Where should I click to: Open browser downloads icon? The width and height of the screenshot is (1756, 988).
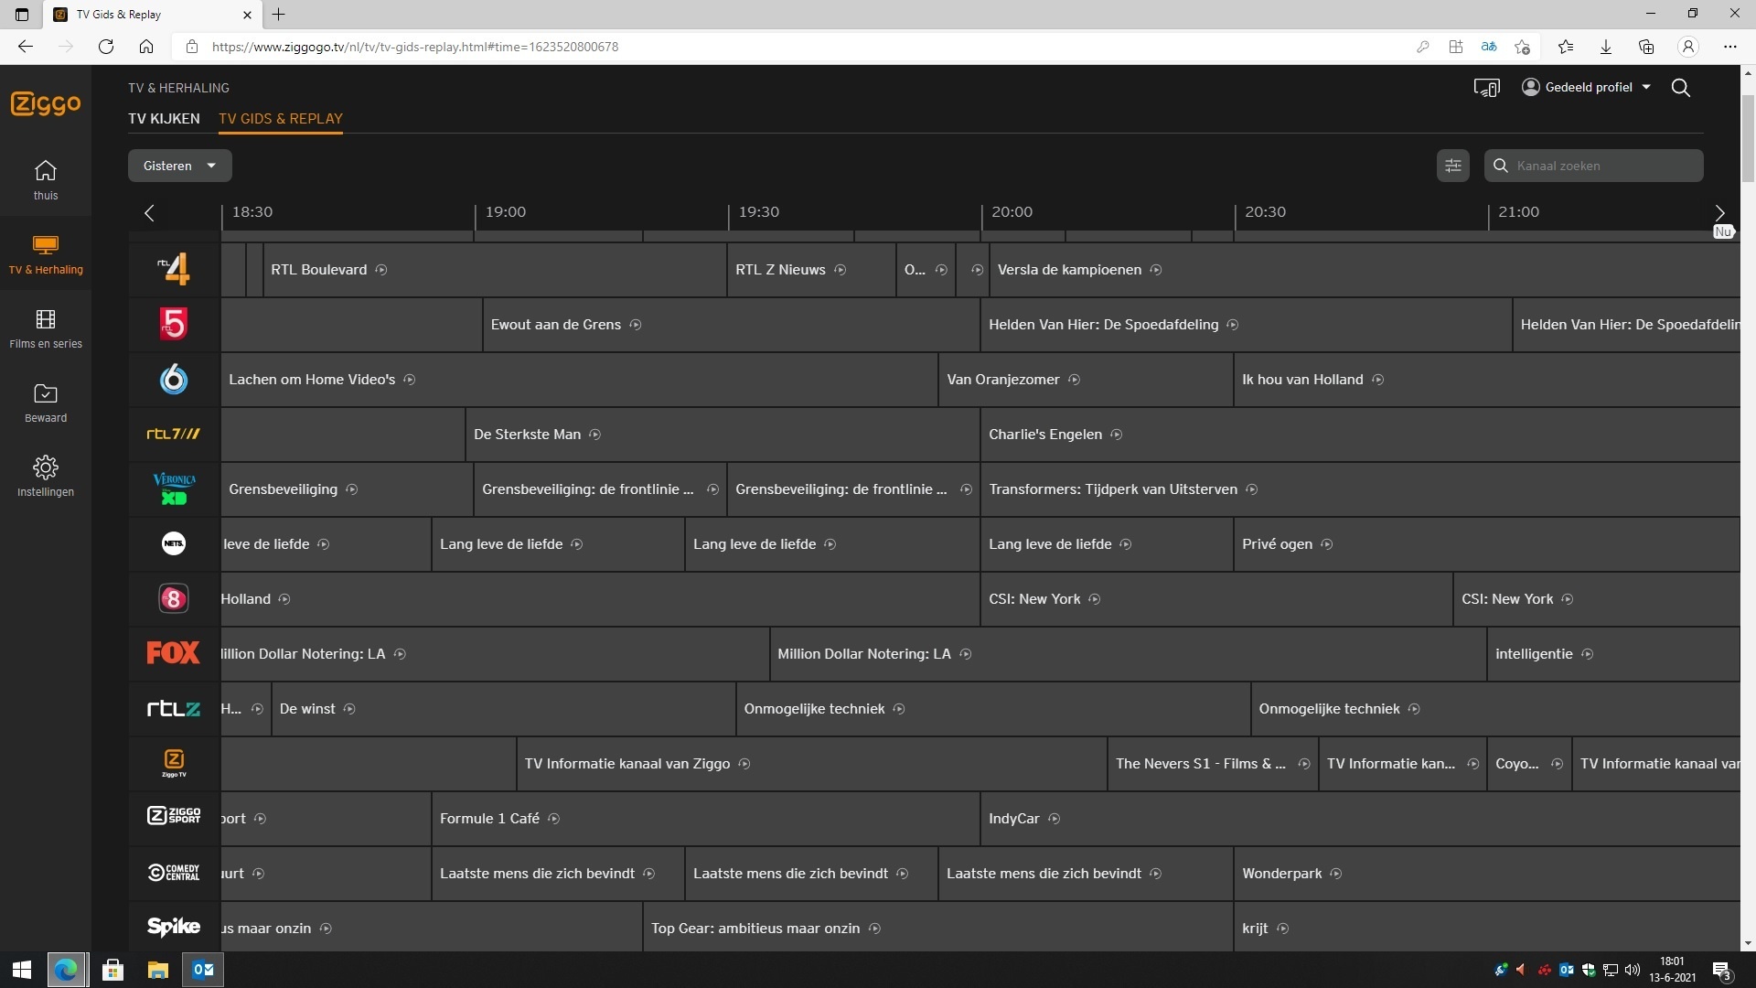(x=1605, y=47)
